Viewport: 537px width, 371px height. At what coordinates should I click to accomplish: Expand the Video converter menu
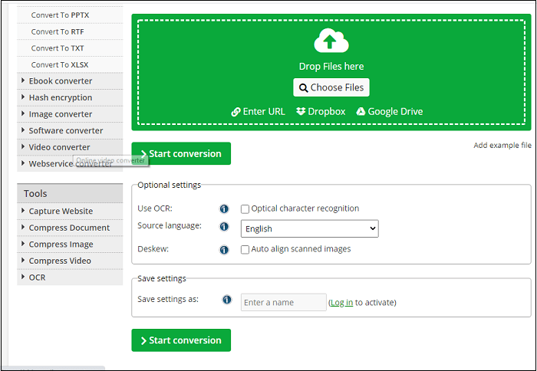59,147
